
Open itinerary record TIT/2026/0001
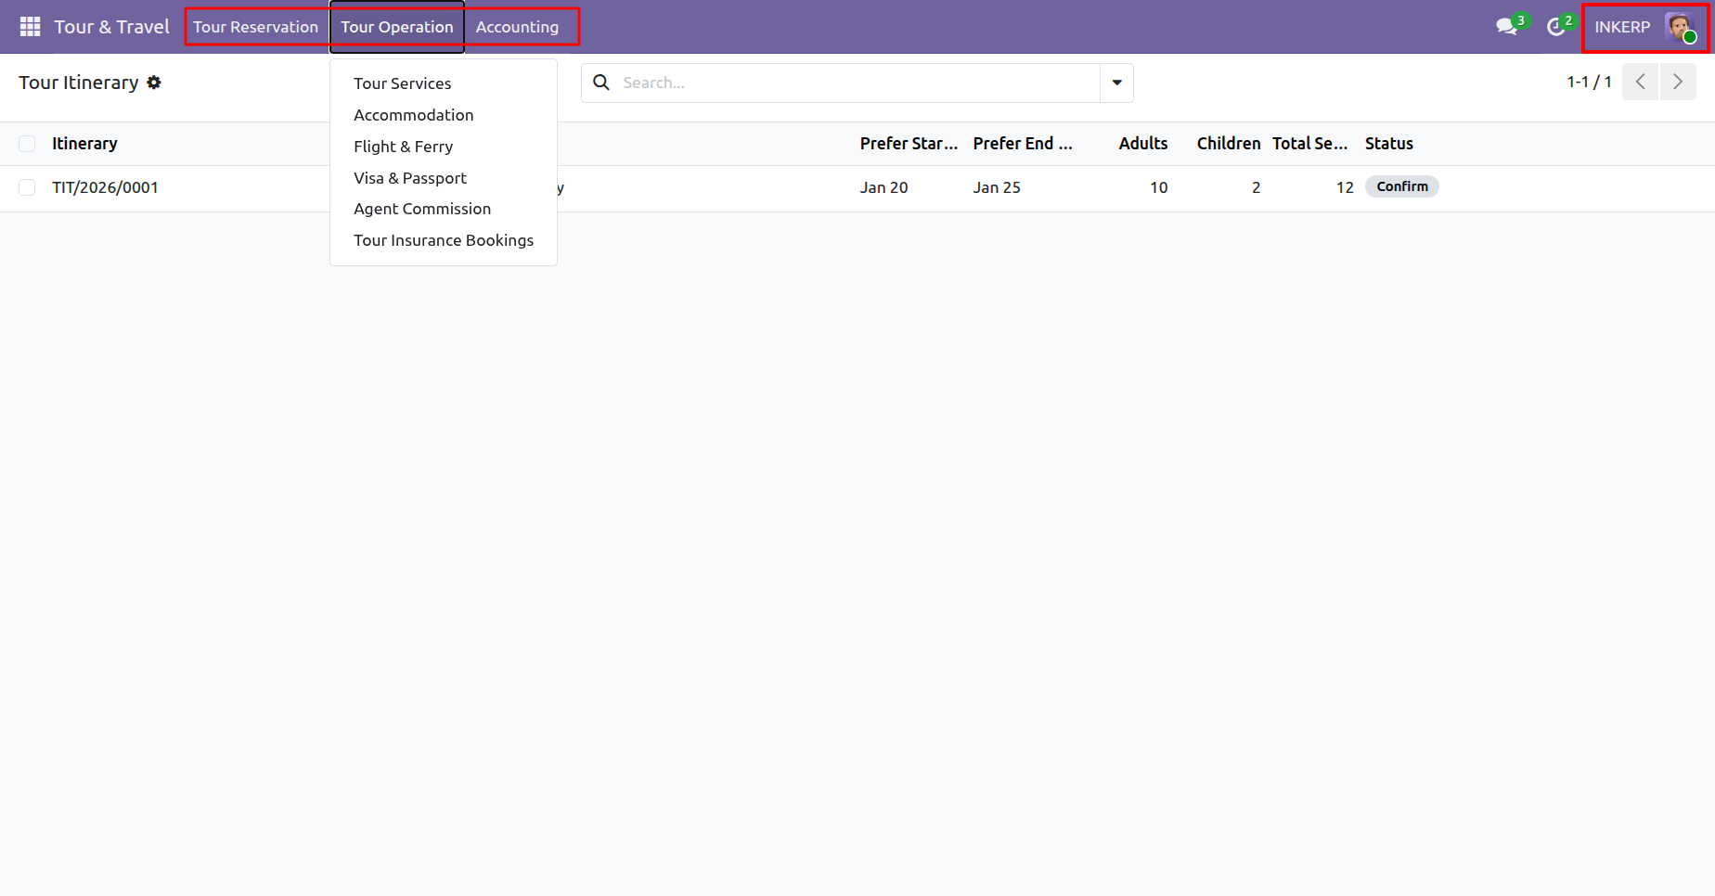(x=105, y=187)
